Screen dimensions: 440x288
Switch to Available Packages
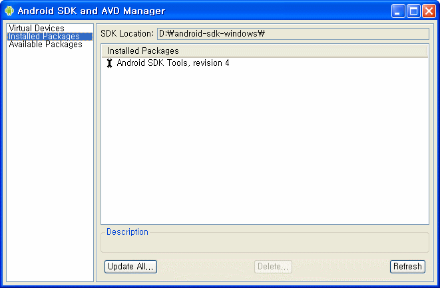point(45,45)
